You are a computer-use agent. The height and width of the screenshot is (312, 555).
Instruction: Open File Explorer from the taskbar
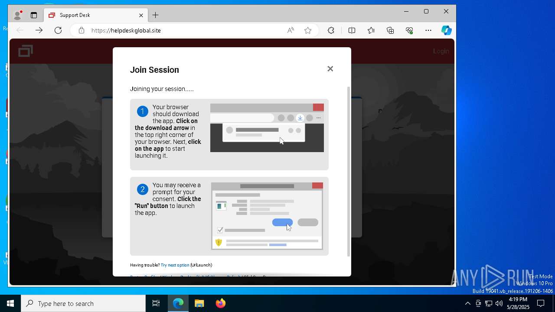(x=199, y=303)
